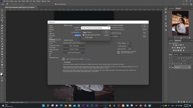Image resolution: width=193 pixels, height=108 pixels.
Task: Open the File menu
Action: (4, 1)
